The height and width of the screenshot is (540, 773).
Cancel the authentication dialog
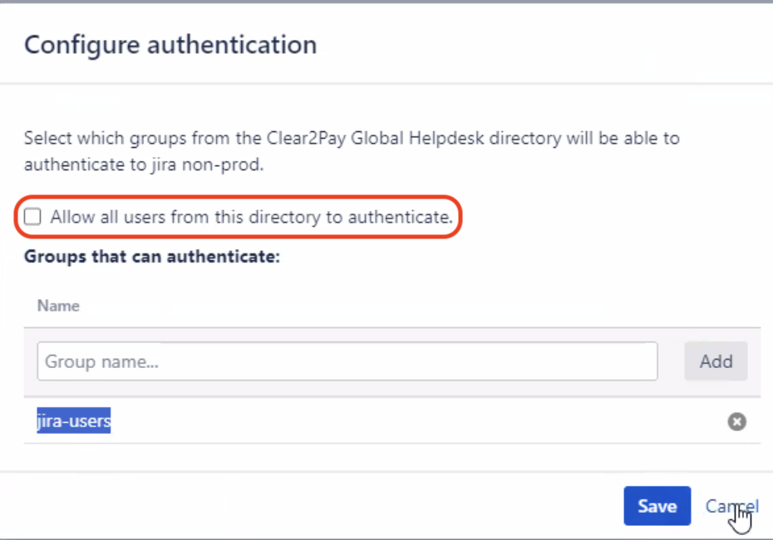click(731, 505)
